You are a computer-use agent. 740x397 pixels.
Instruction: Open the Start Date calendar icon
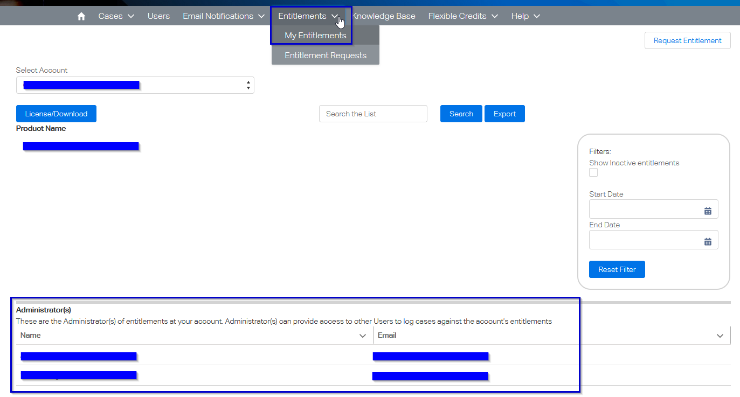[x=708, y=211]
